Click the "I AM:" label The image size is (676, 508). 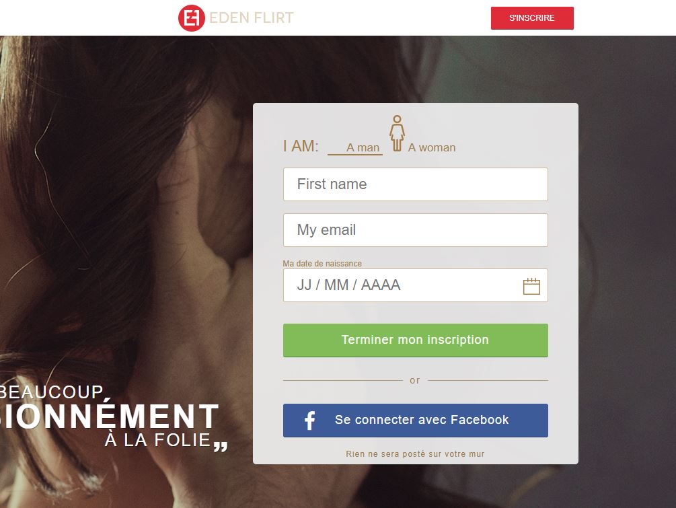point(301,146)
